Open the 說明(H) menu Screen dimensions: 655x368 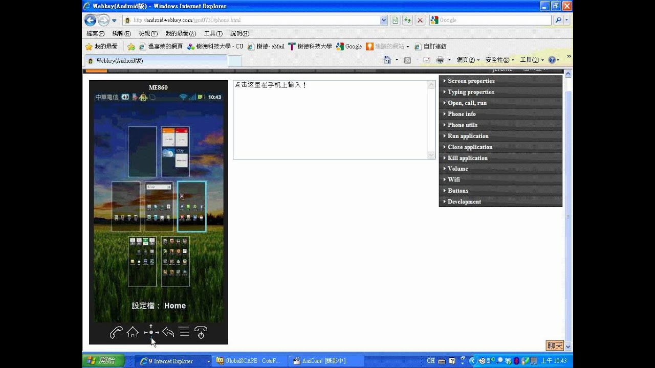coord(239,33)
